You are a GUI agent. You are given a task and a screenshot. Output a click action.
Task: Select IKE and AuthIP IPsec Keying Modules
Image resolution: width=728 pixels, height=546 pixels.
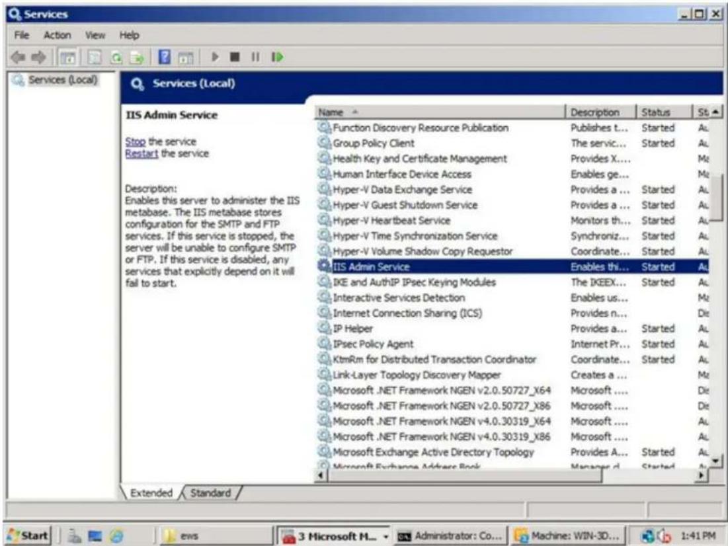(x=513, y=282)
